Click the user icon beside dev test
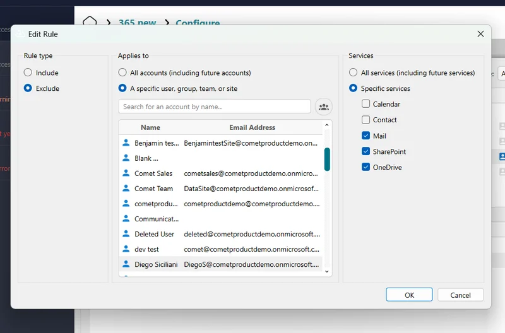This screenshot has height=333, width=505. [126, 248]
